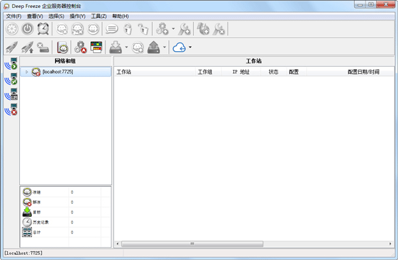Viewport: 398px width, 260px height.
Task: Sort by 工作组 column header
Action: pyautogui.click(x=208, y=72)
